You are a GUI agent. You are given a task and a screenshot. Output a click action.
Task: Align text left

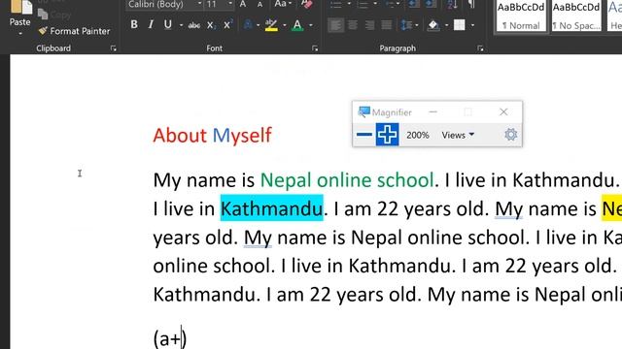(x=335, y=25)
